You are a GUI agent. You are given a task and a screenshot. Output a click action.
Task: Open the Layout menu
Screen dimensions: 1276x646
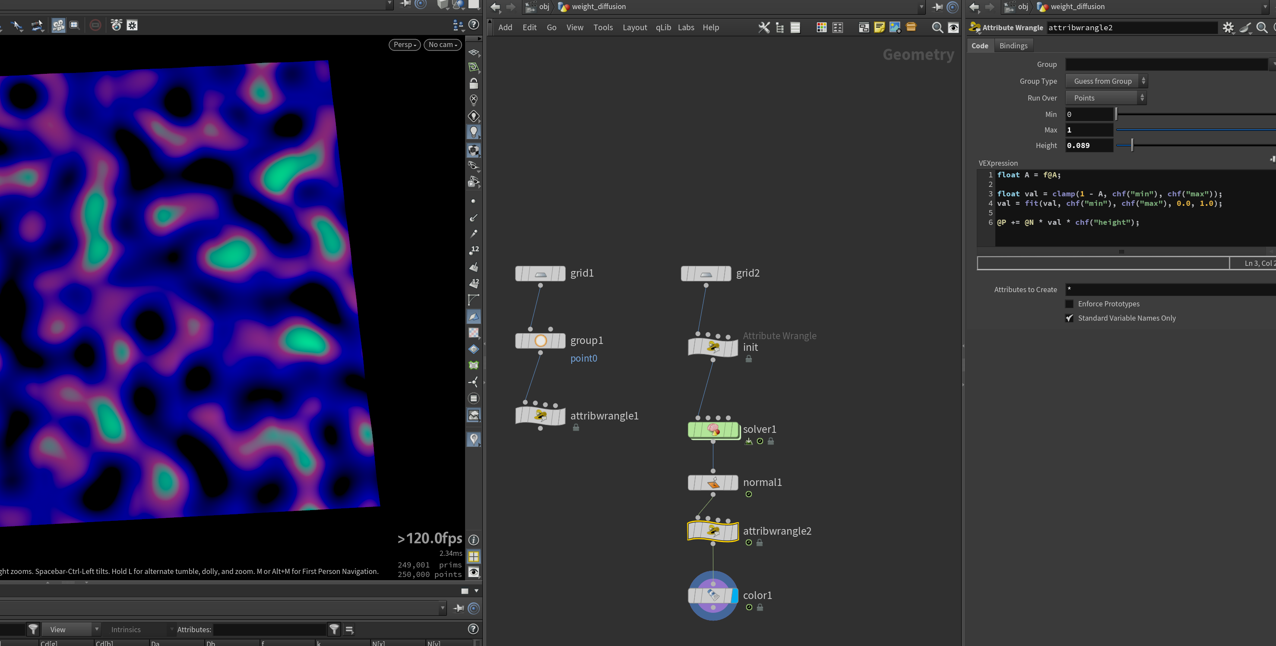coord(635,28)
